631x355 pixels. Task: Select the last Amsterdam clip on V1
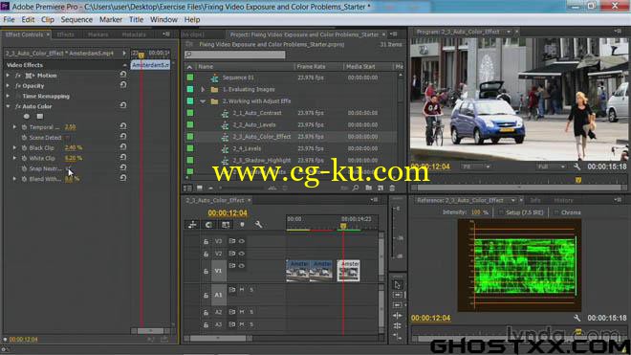[349, 271]
